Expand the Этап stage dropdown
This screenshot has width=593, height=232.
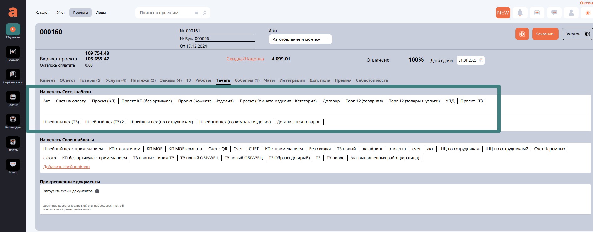[x=300, y=39]
